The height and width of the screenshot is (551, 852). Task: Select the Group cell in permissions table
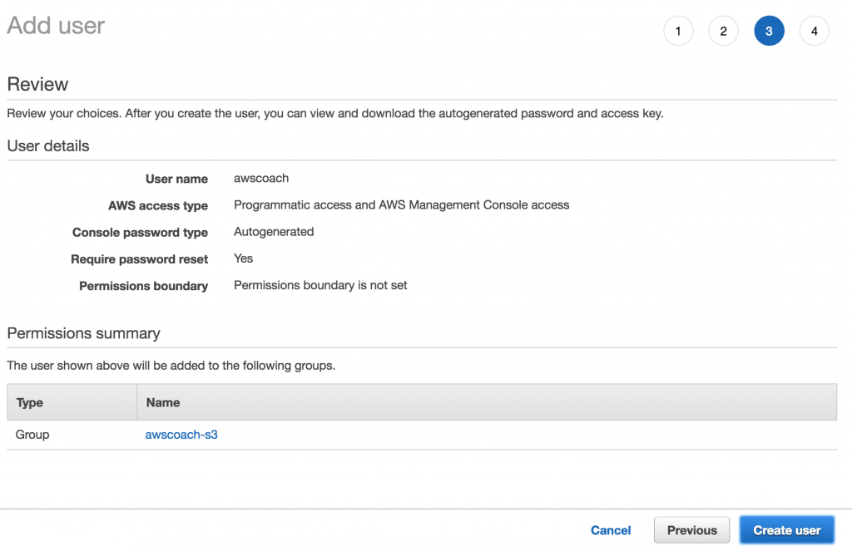[x=32, y=435]
